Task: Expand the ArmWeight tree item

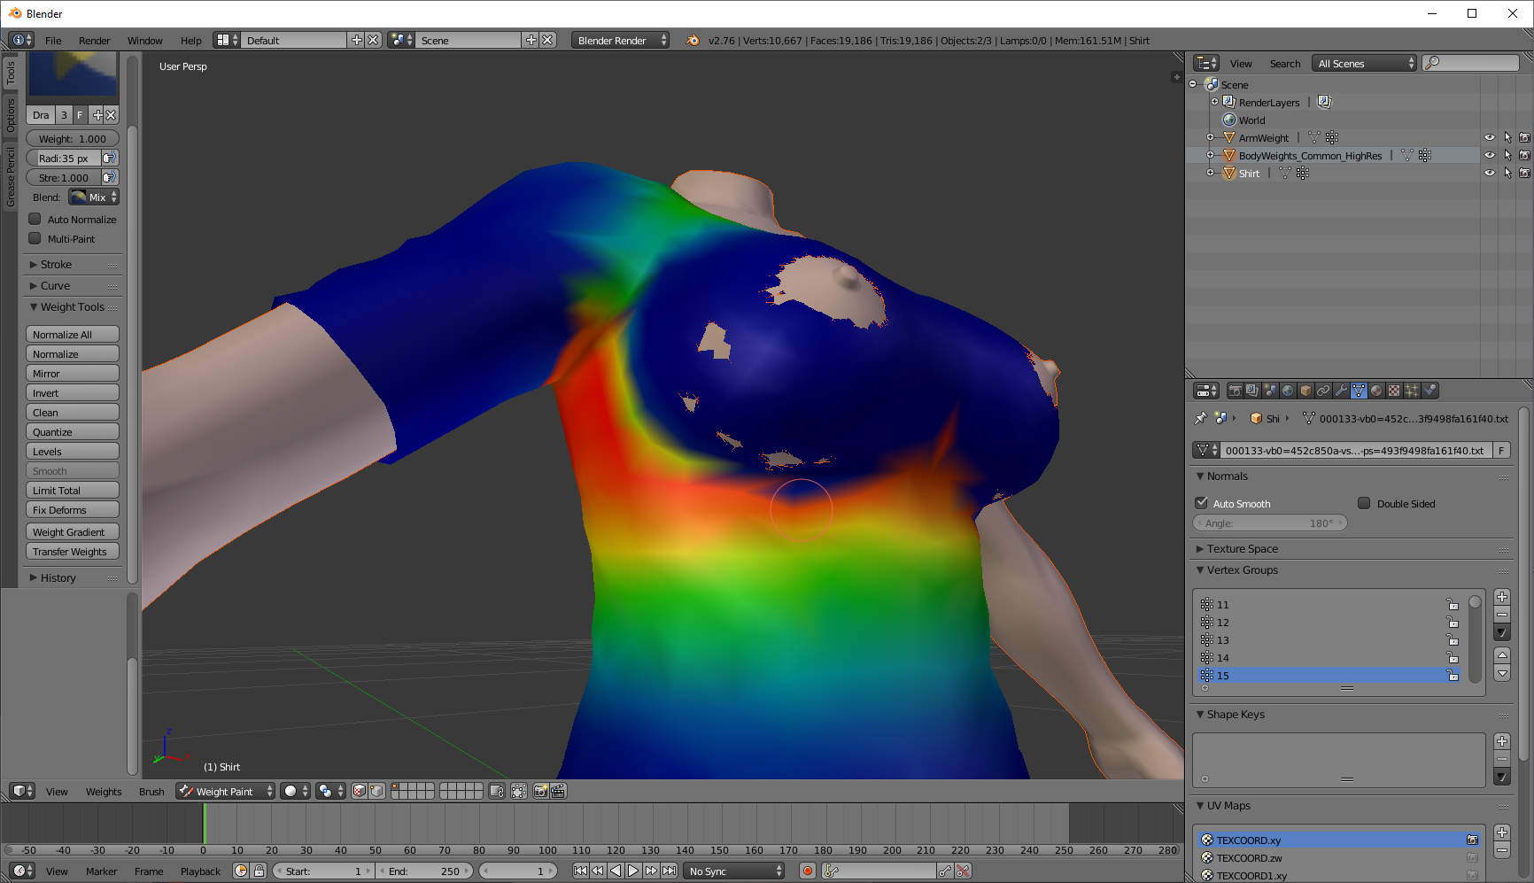Action: tap(1210, 137)
